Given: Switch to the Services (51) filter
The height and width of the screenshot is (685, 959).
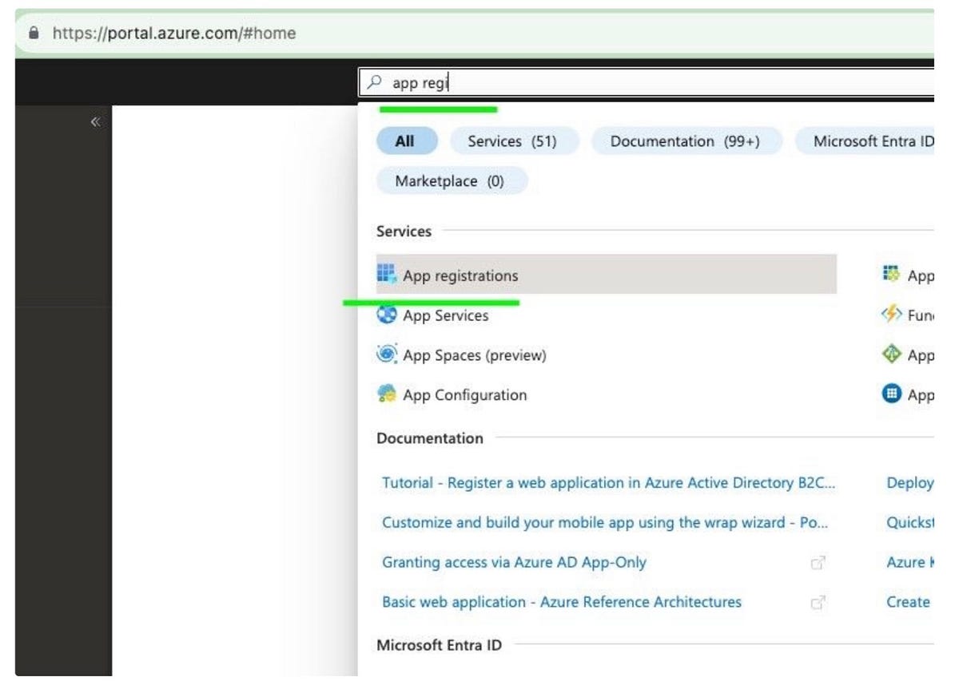Looking at the screenshot, I should [514, 141].
